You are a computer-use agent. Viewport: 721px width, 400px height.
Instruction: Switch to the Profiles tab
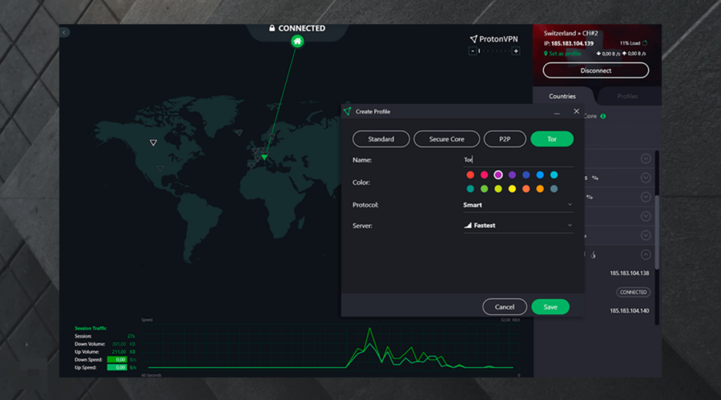point(627,96)
